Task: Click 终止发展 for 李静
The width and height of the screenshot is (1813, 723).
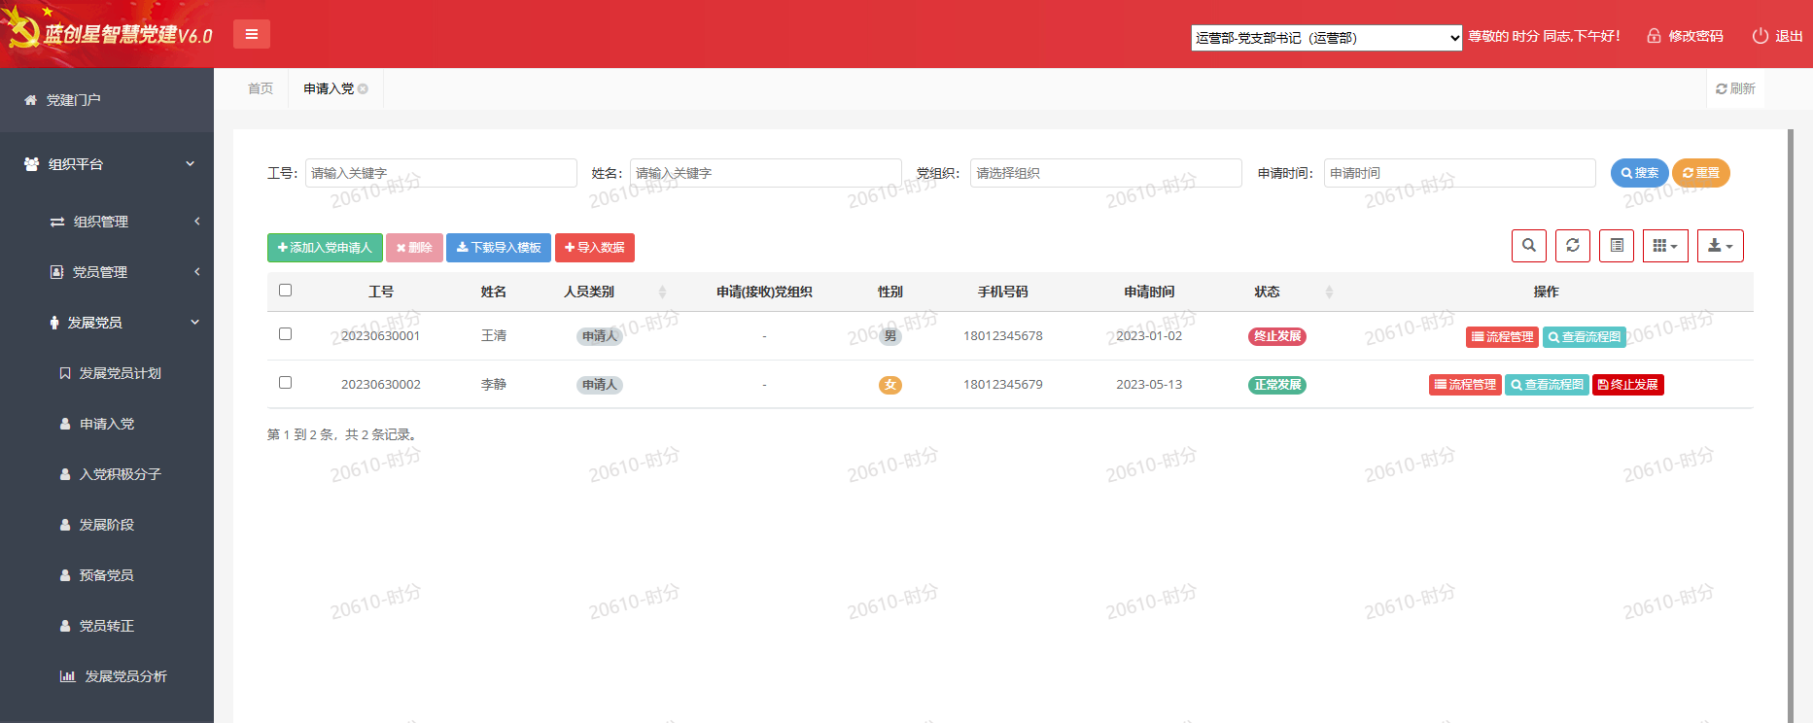Action: point(1627,385)
